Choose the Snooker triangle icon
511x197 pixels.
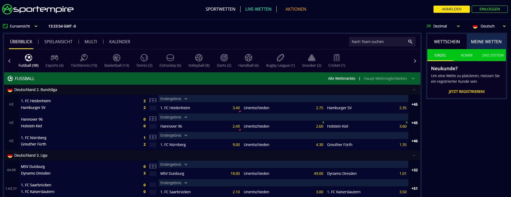pyautogui.click(x=312, y=58)
